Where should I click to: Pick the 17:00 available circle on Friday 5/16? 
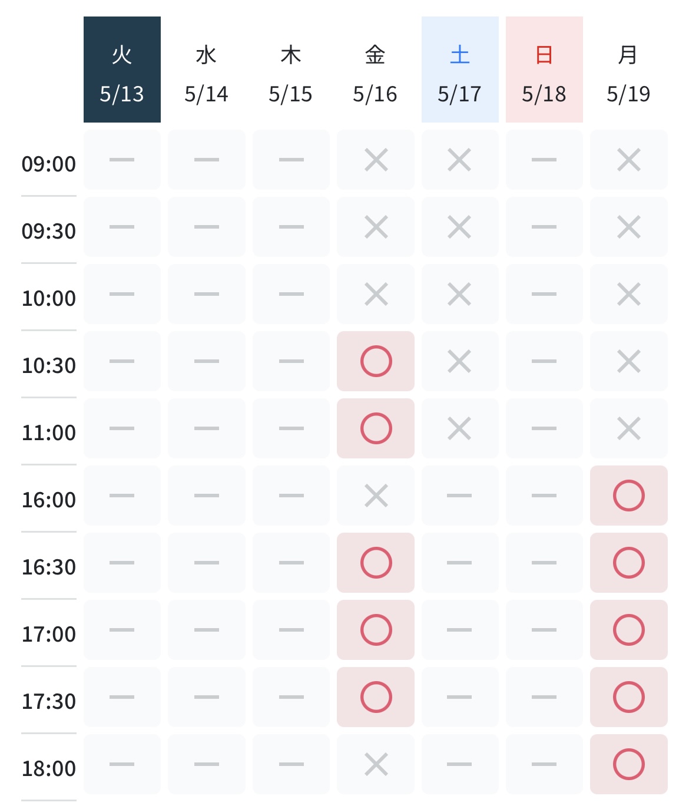tap(376, 630)
